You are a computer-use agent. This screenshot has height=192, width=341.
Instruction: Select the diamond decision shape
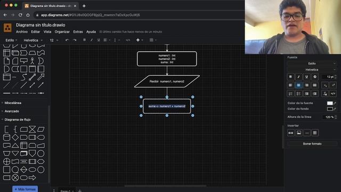coord(15,138)
